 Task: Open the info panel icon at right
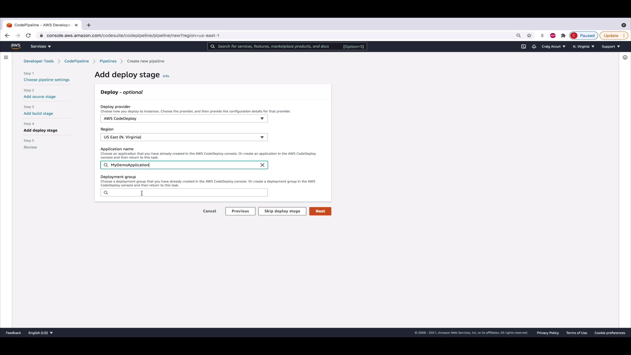pyautogui.click(x=625, y=58)
